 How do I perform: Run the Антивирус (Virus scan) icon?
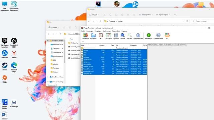pos(148,36)
